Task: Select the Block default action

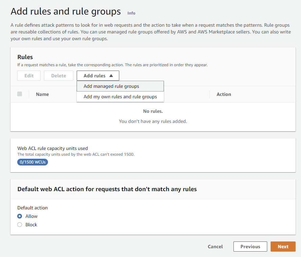Action: tap(20, 225)
